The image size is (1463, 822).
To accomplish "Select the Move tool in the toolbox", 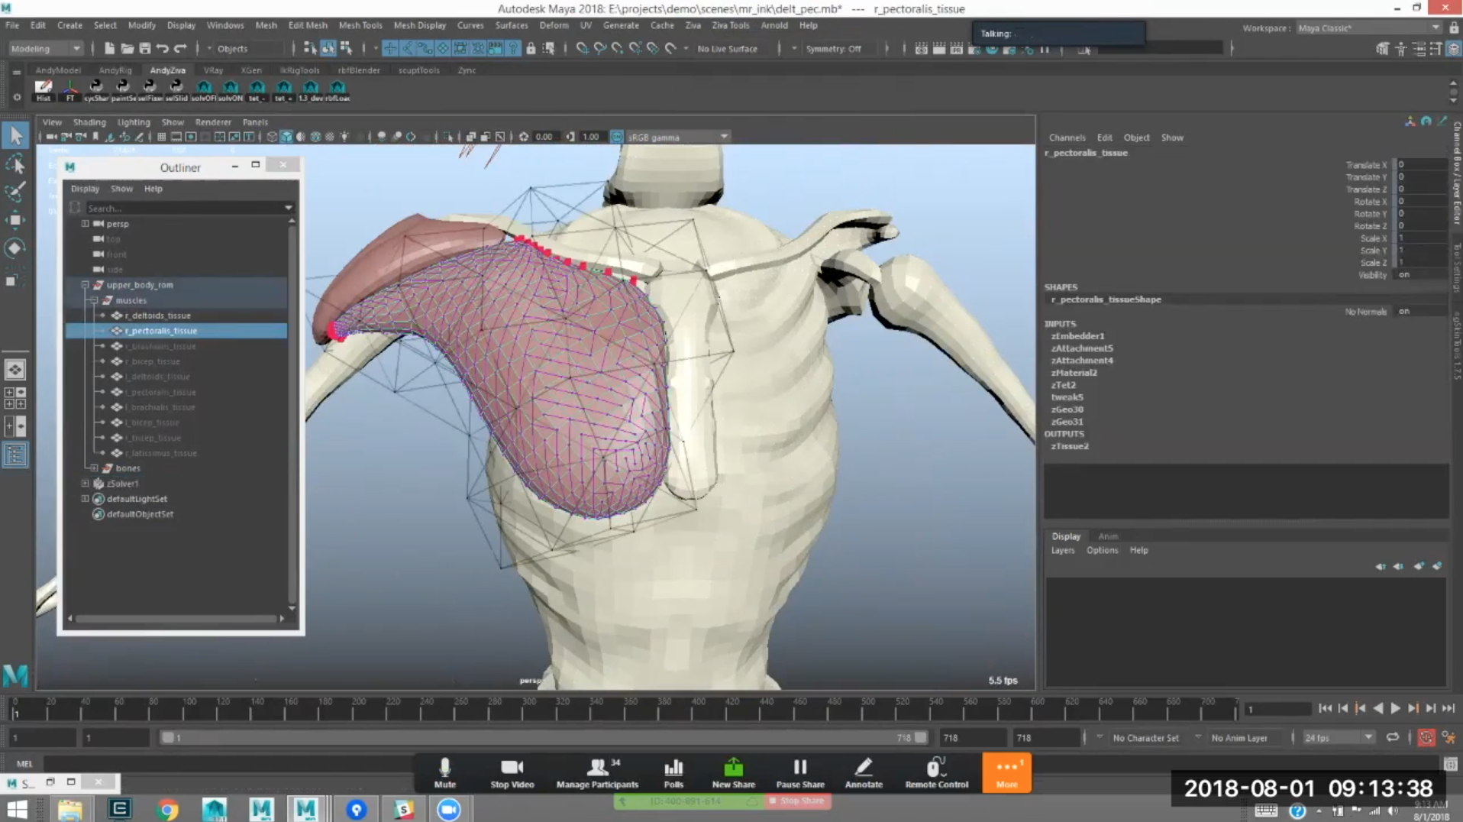I will [x=15, y=220].
